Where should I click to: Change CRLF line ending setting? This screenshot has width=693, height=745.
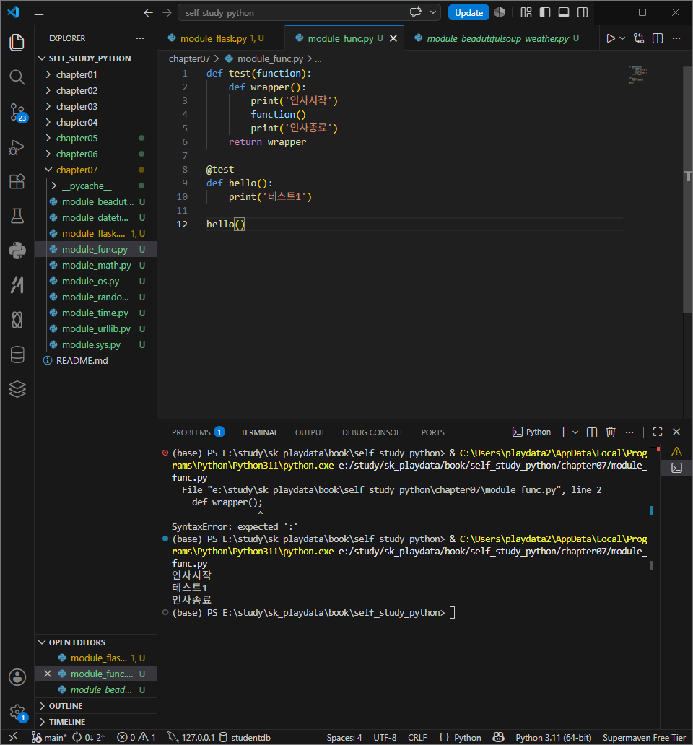point(417,737)
